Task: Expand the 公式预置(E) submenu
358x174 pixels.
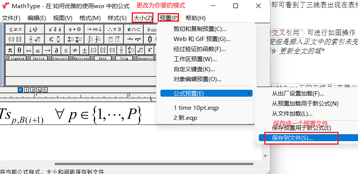Action: [207, 93]
